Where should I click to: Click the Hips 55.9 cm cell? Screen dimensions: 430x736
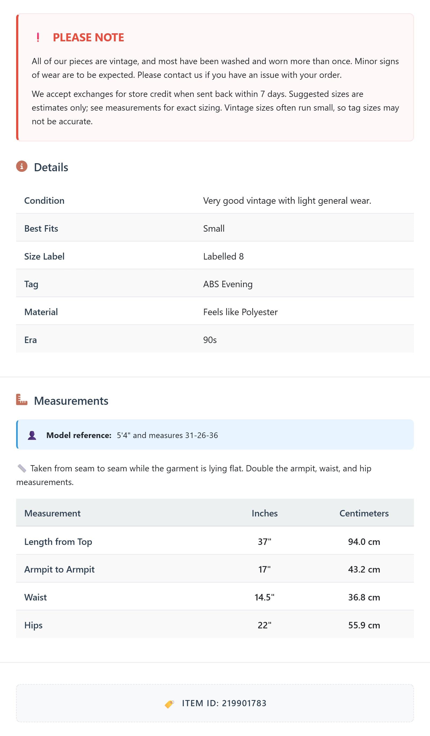pos(364,625)
